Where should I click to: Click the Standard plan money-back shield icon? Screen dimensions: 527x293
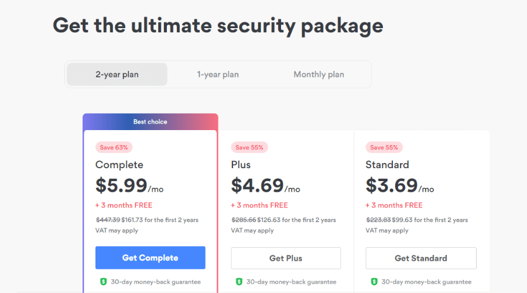(x=374, y=282)
